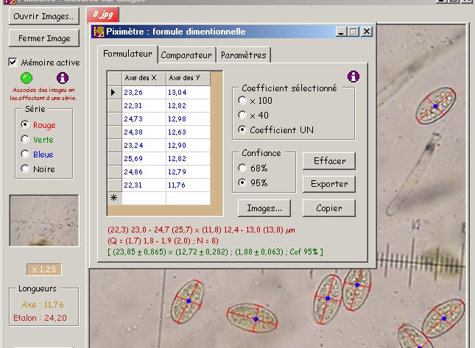Select the Verte series radio button
475x348 pixels.
coord(25,139)
